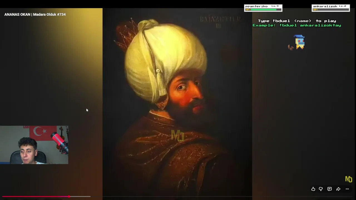Like the video with the thumbs-up icon
This screenshot has height=200, width=356.
(x=313, y=189)
